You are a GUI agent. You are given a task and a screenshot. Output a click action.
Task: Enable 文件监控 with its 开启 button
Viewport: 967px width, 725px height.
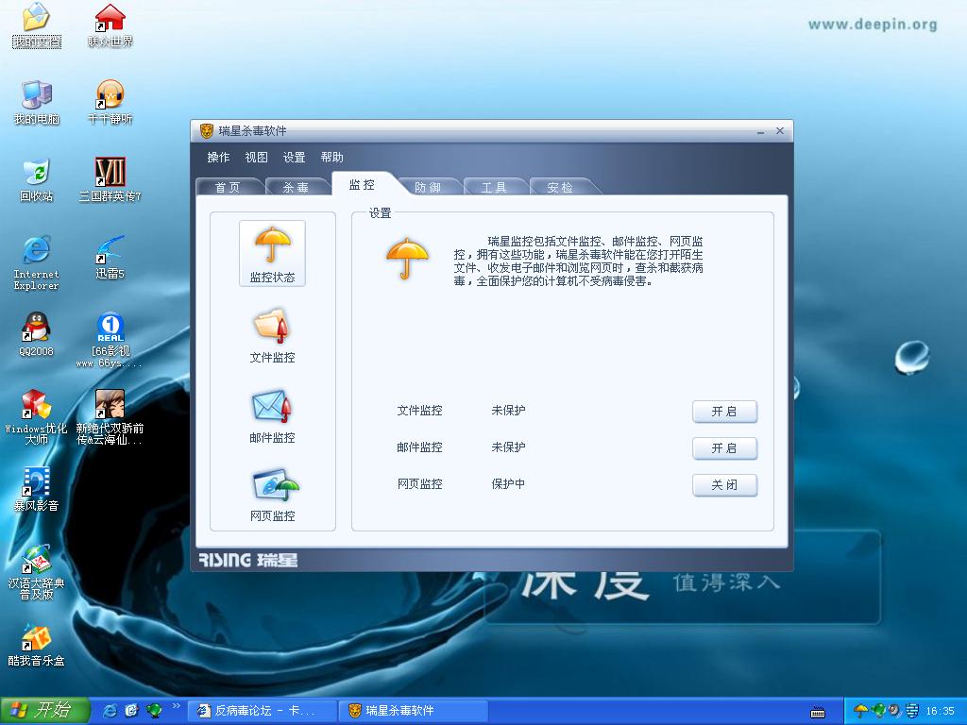point(724,412)
